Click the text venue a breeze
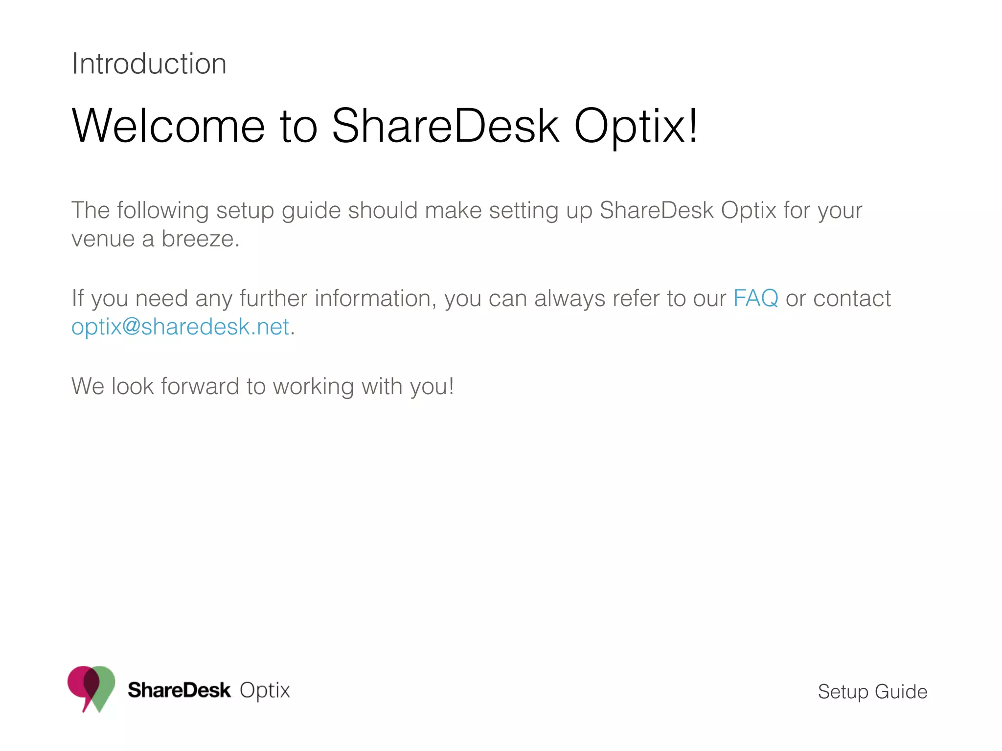1002x751 pixels. click(x=156, y=239)
